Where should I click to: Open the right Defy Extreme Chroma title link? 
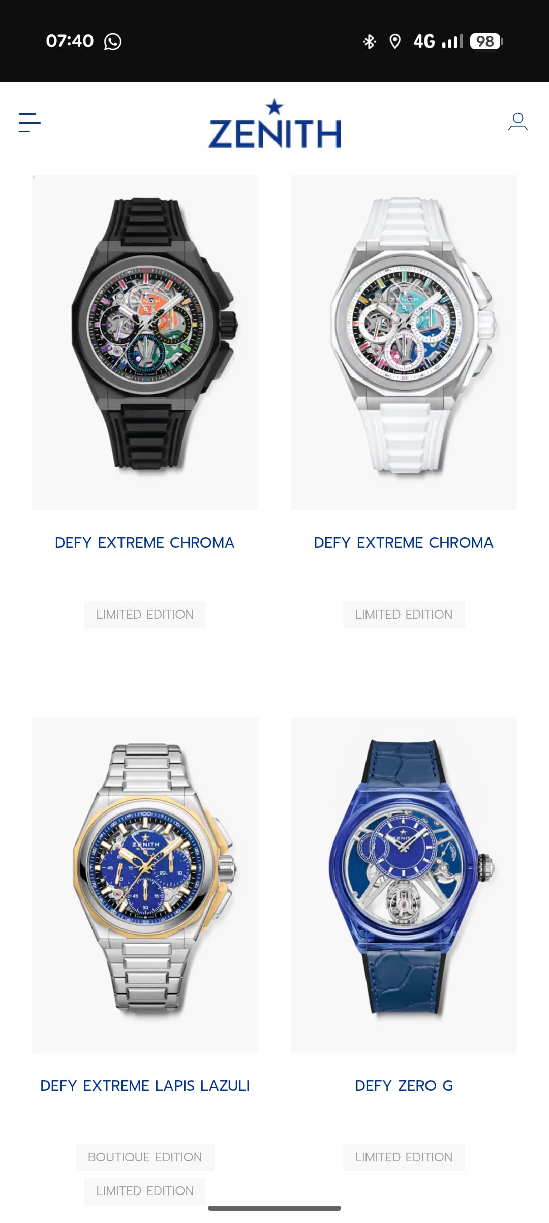point(404,543)
